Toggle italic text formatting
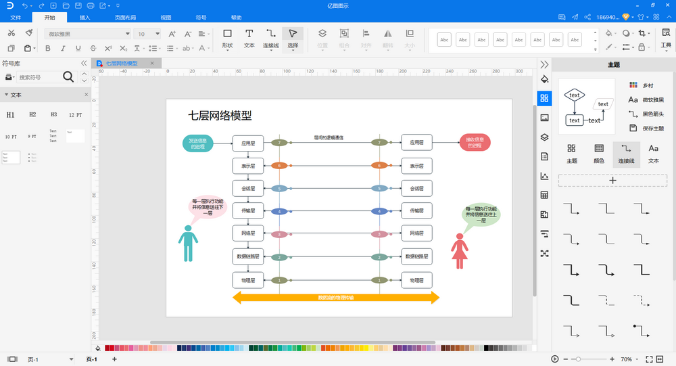 tap(63, 48)
